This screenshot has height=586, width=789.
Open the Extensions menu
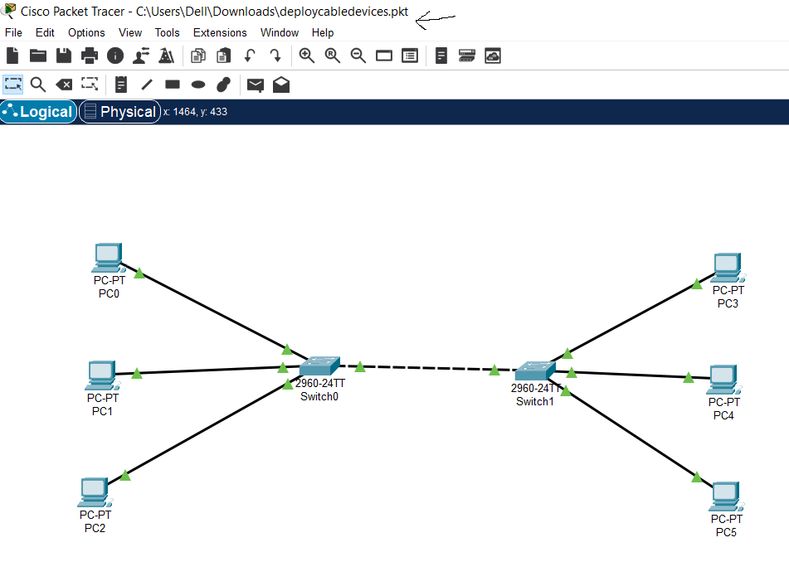pos(220,32)
